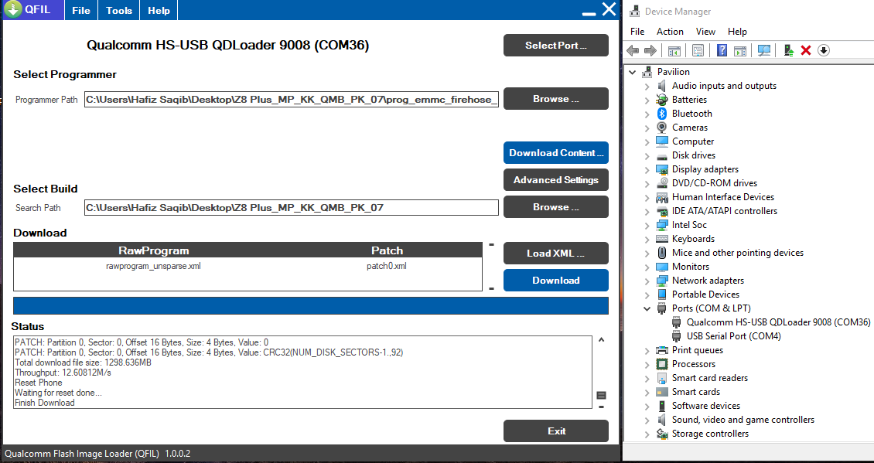The image size is (874, 463).
Task: Open Device Manager's File menu
Action: 637,32
